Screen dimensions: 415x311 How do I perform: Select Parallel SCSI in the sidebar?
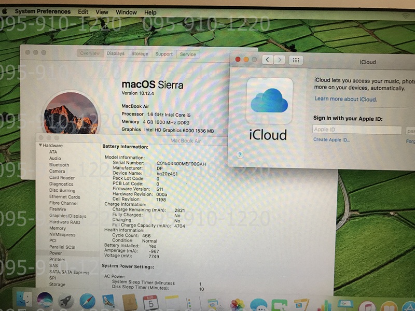tap(62, 247)
